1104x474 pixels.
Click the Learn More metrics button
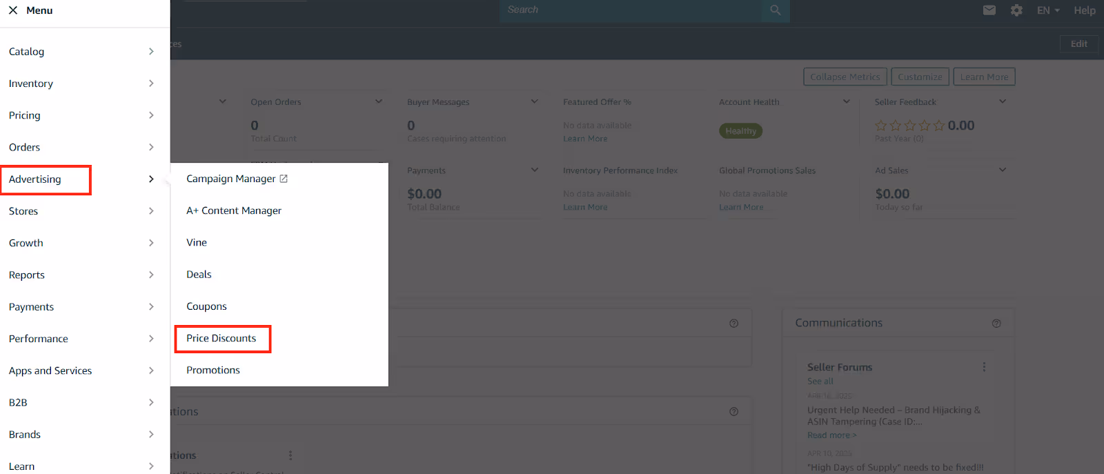pyautogui.click(x=985, y=77)
